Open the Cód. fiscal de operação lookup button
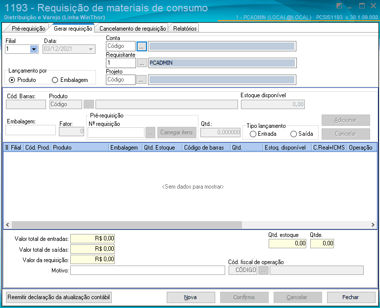The image size is (380, 308). 263,270
